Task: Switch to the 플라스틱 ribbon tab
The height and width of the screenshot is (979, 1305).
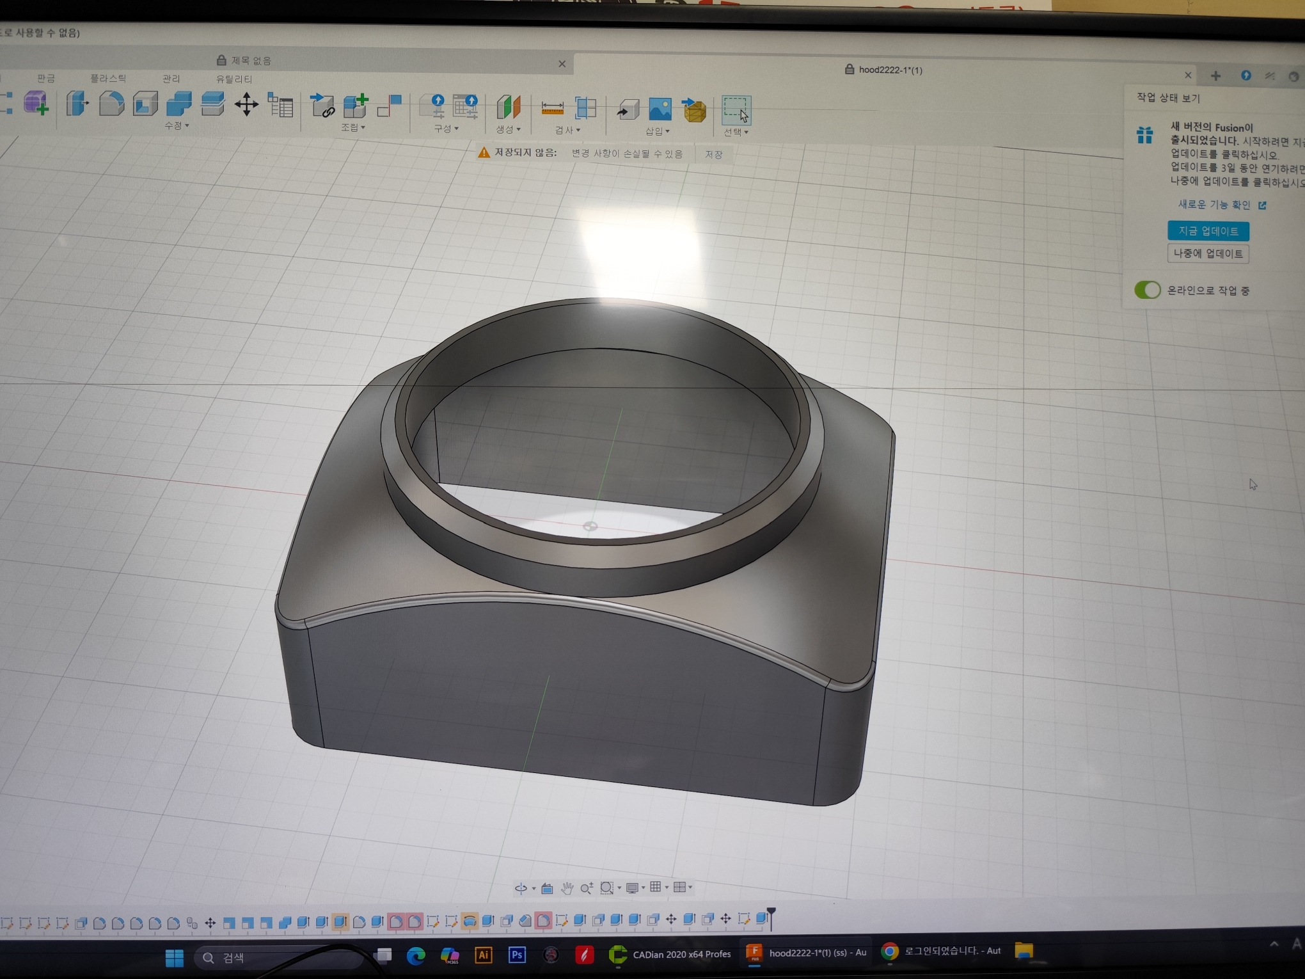Action: pos(108,78)
